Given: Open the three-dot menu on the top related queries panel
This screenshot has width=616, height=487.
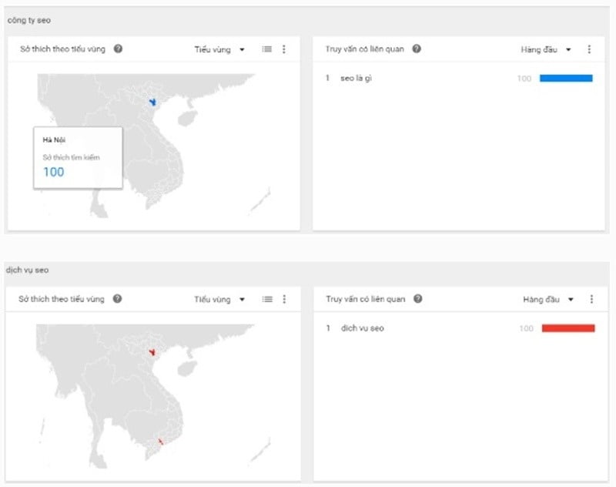Looking at the screenshot, I should [590, 49].
